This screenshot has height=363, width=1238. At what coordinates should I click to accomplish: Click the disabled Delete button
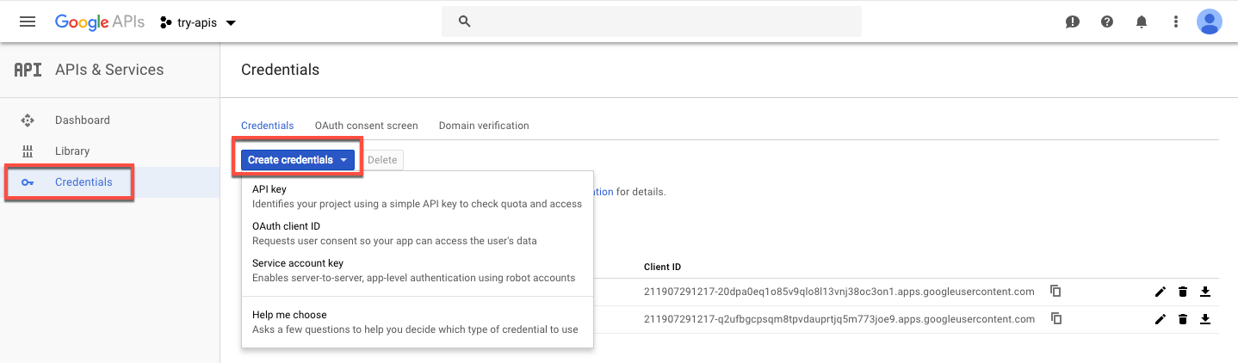(x=382, y=160)
